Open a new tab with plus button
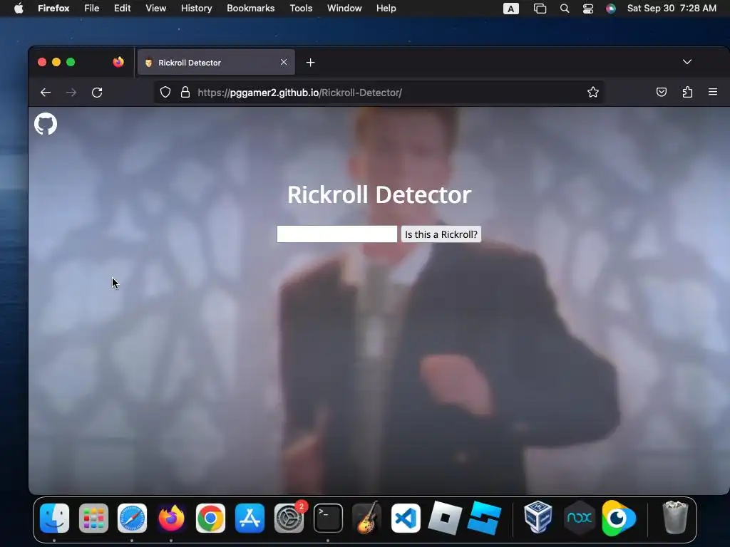This screenshot has height=547, width=730. pos(311,63)
